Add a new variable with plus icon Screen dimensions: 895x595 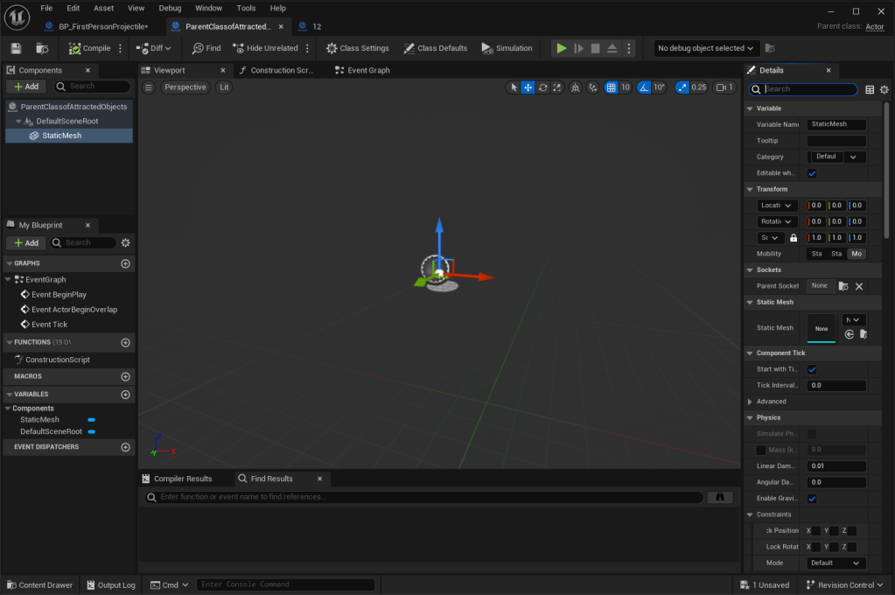125,394
